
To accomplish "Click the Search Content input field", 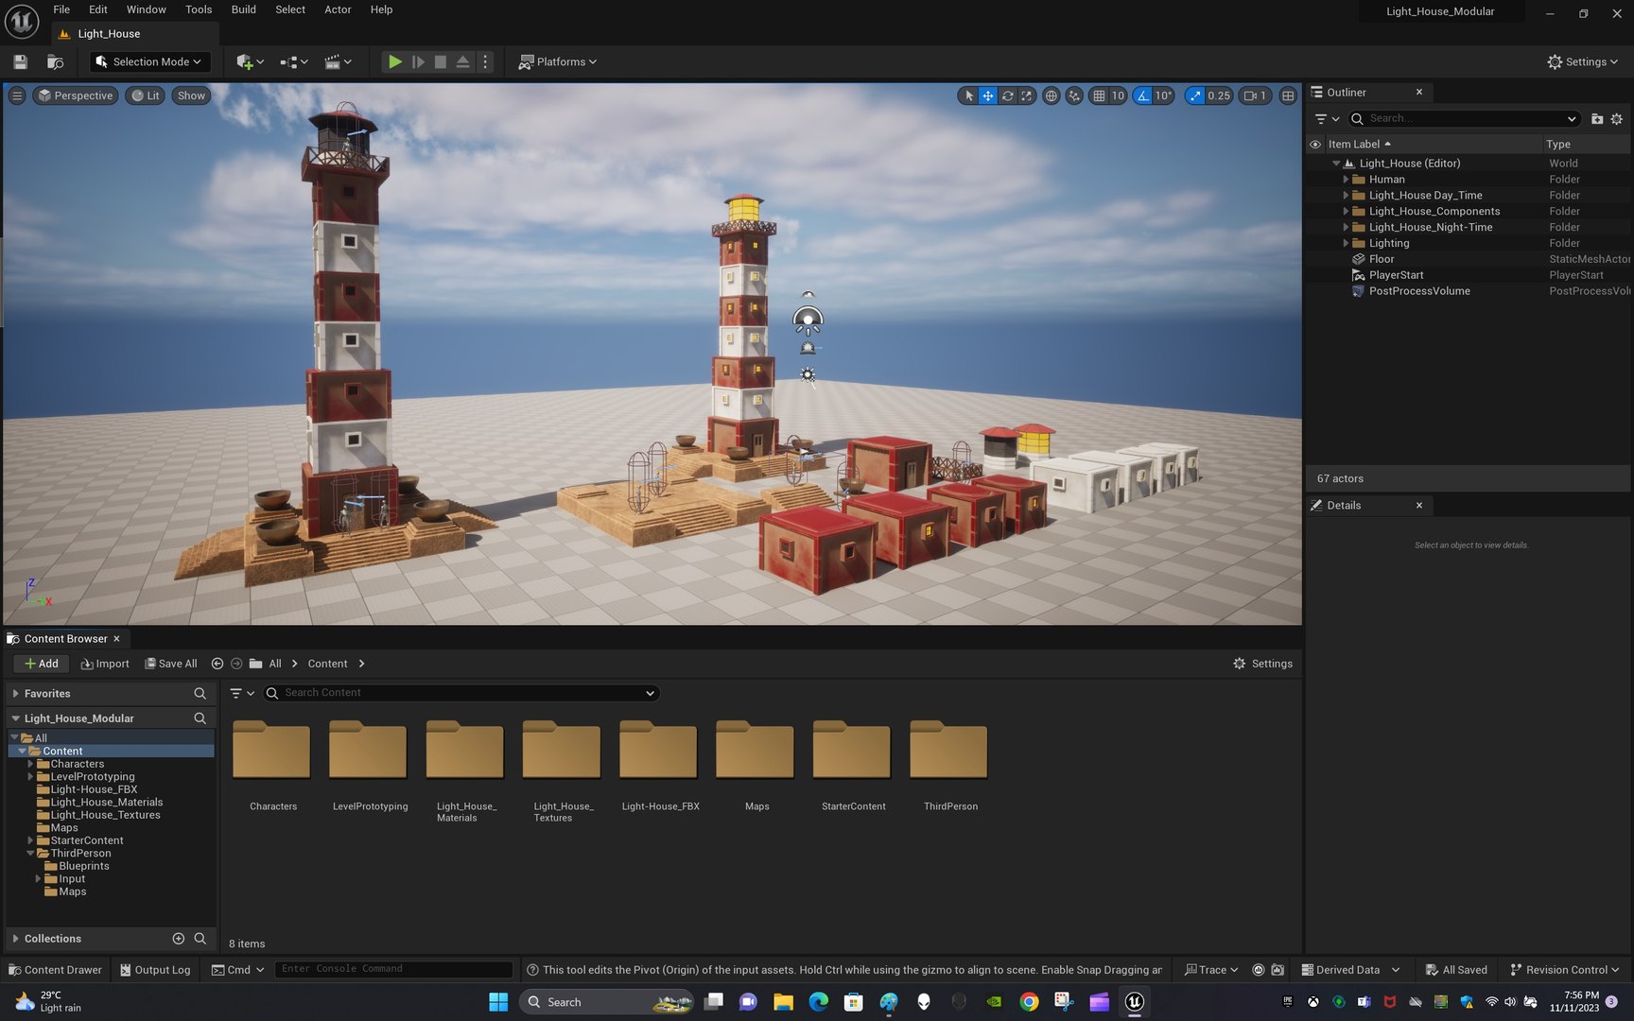I will click(461, 693).
